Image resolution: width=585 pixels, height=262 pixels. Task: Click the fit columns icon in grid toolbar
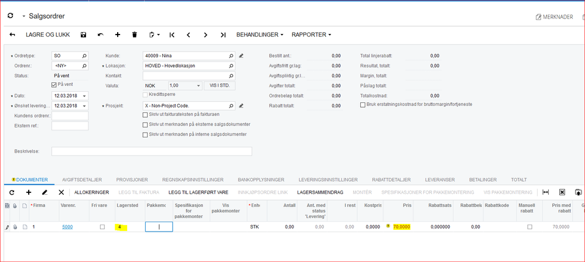coord(546,192)
